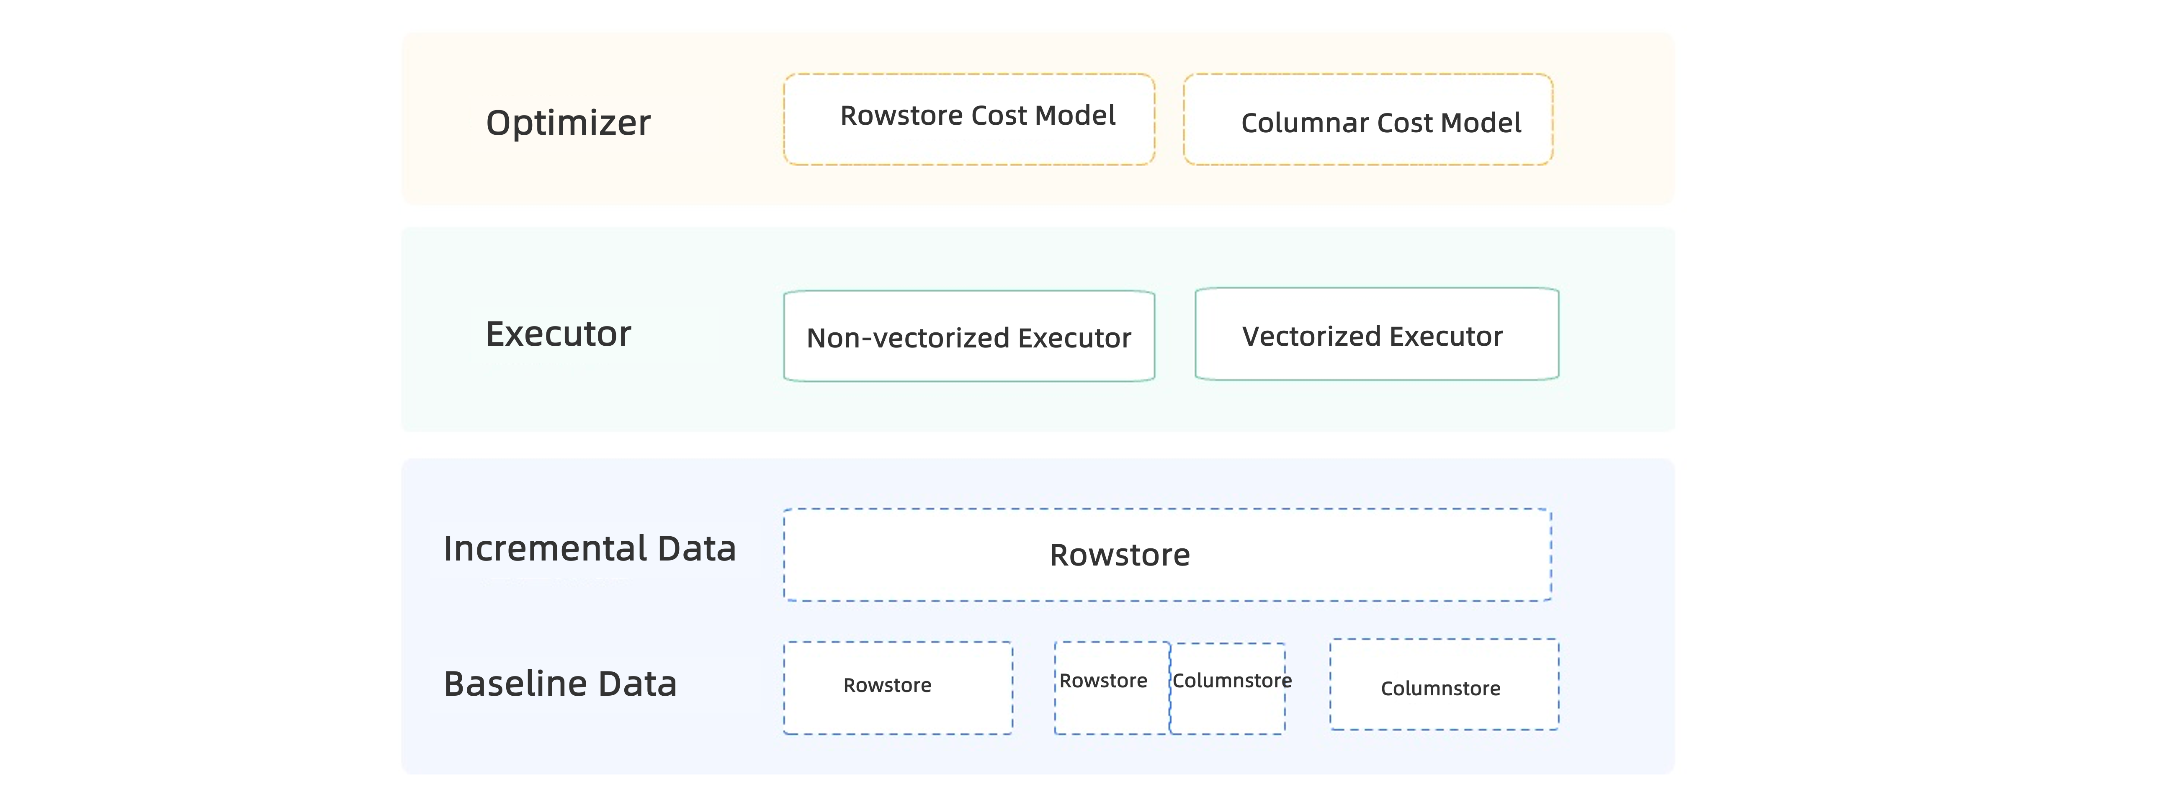
Task: Select the Vectorized Executor box
Action: click(x=1376, y=334)
